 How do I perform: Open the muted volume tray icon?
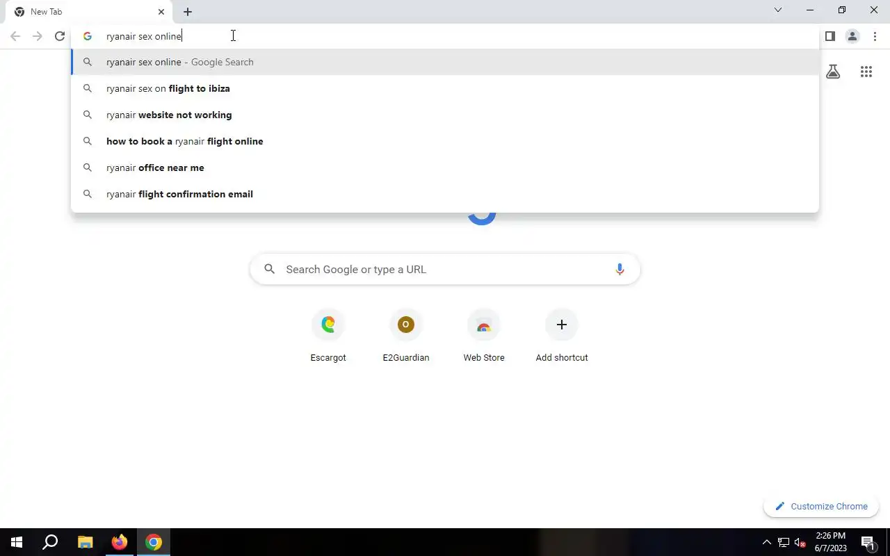pyautogui.click(x=800, y=542)
